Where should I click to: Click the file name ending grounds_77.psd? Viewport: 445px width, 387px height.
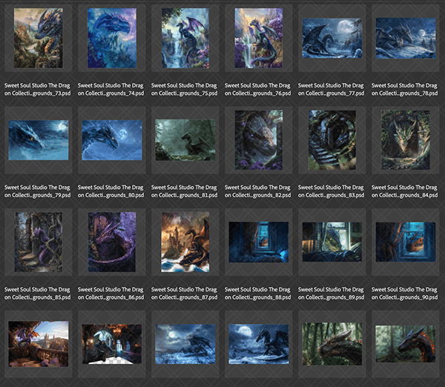pos(332,89)
